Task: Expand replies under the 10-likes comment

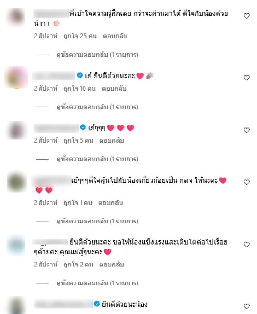Action: 97,107
